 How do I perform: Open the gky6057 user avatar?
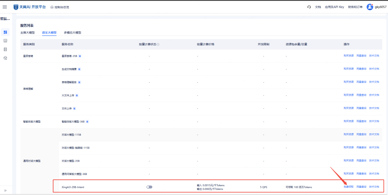click(370, 7)
